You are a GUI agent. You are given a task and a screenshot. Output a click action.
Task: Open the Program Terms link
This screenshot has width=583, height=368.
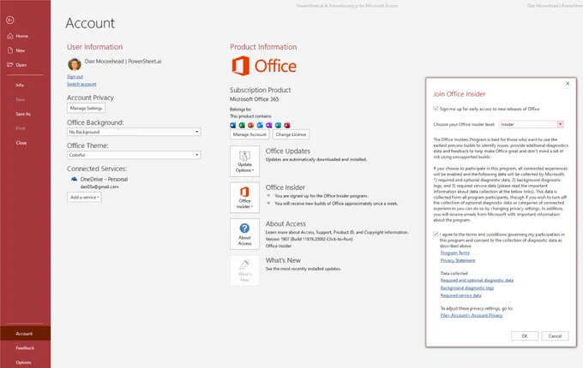[455, 253]
